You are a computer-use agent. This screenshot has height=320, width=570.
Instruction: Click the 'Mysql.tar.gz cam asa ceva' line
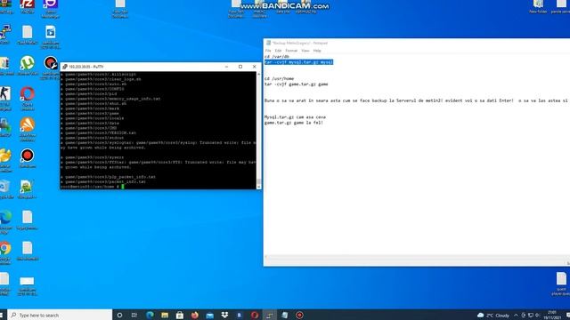point(295,117)
